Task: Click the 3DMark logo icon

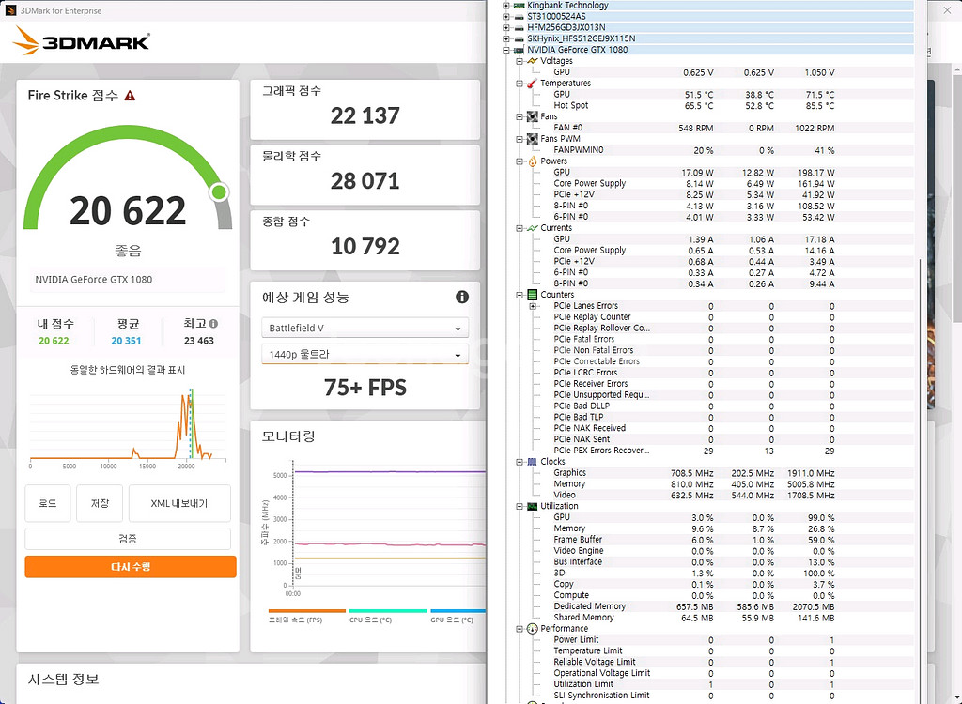Action: (x=25, y=40)
